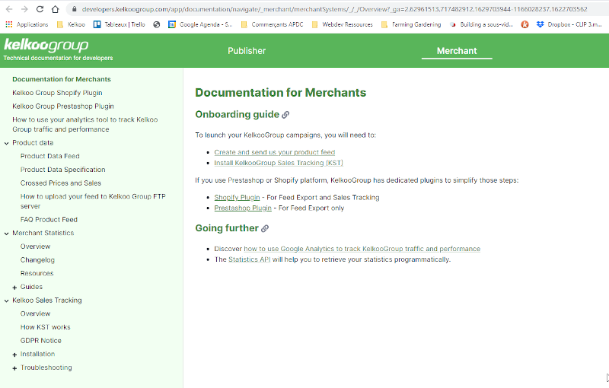This screenshot has height=388, width=609.
Task: Expand the Guides section
Action: 14,288
